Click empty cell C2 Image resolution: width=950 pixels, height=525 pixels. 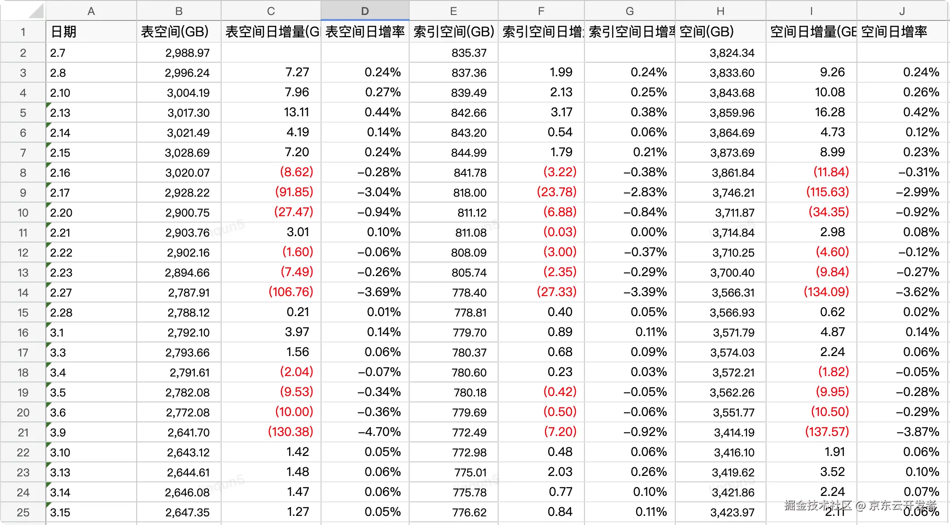pos(271,53)
